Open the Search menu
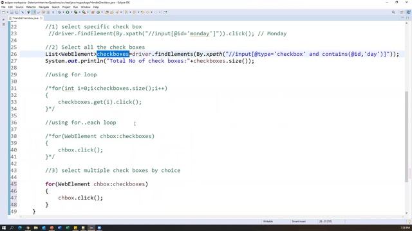The image size is (412, 231). click(55, 7)
